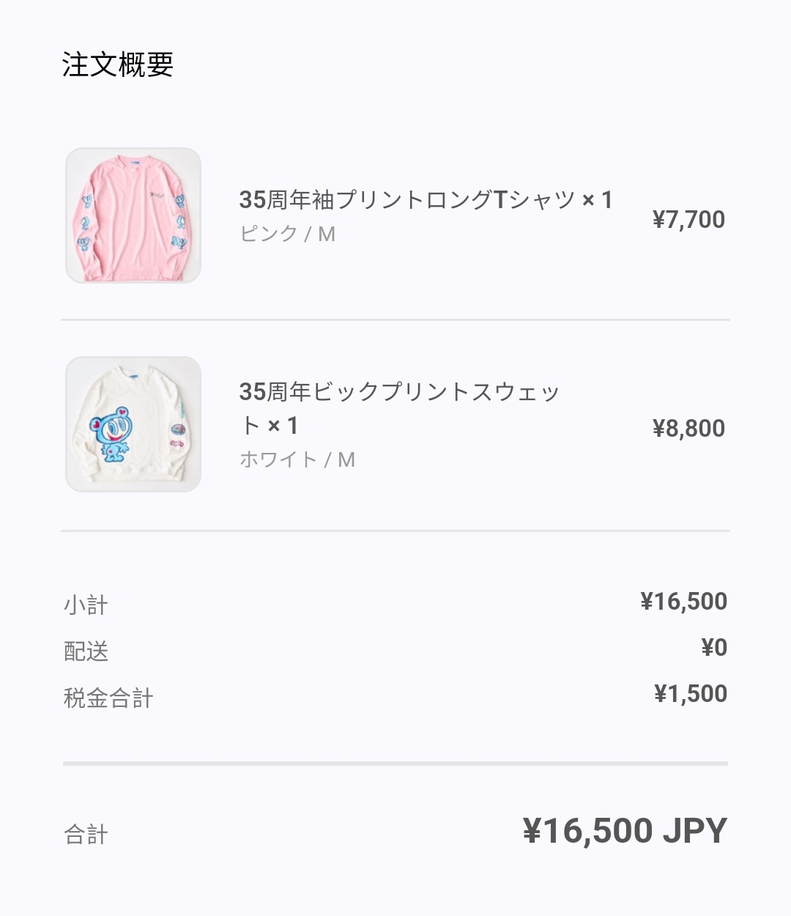Image resolution: width=791 pixels, height=916 pixels.
Task: Click the 注文概要 heading
Action: pyautogui.click(x=118, y=64)
